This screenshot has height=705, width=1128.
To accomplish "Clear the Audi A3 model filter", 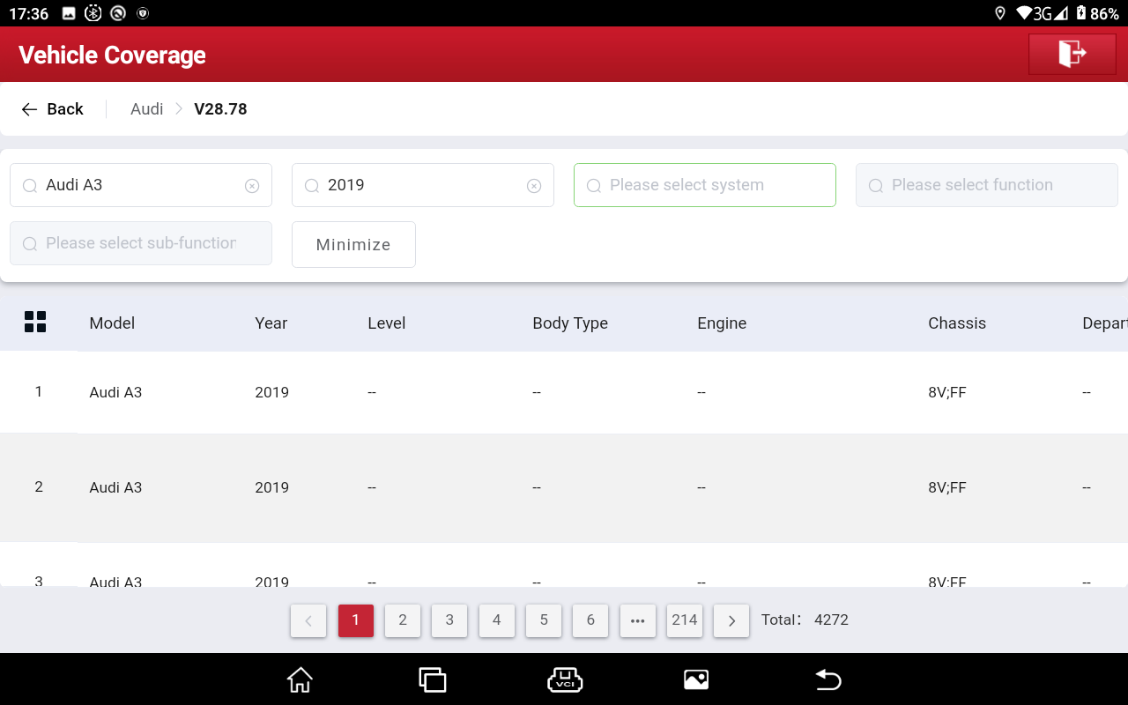I will coord(252,186).
